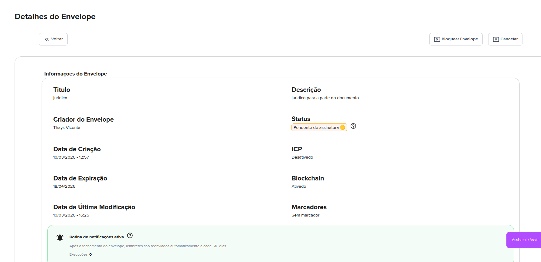
Task: Click the Execuções count value
Action: [90, 254]
